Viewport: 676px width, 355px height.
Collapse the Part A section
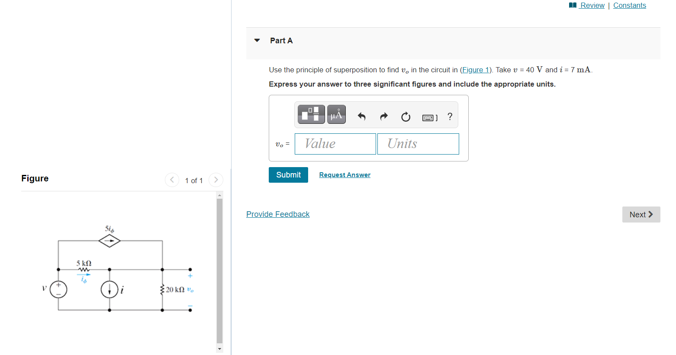257,40
